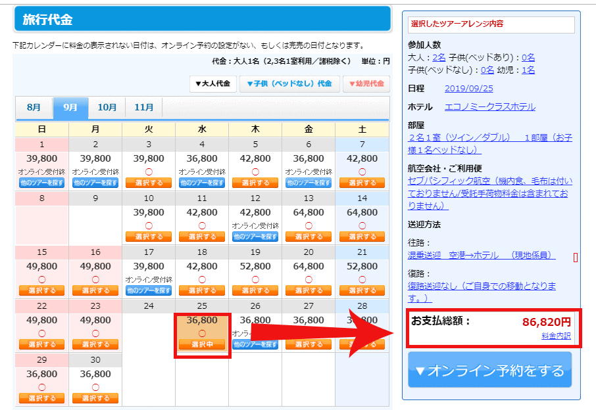Show ▼子供（ベッドなし）代金 pricing
The height and width of the screenshot is (410, 596).
tap(289, 84)
